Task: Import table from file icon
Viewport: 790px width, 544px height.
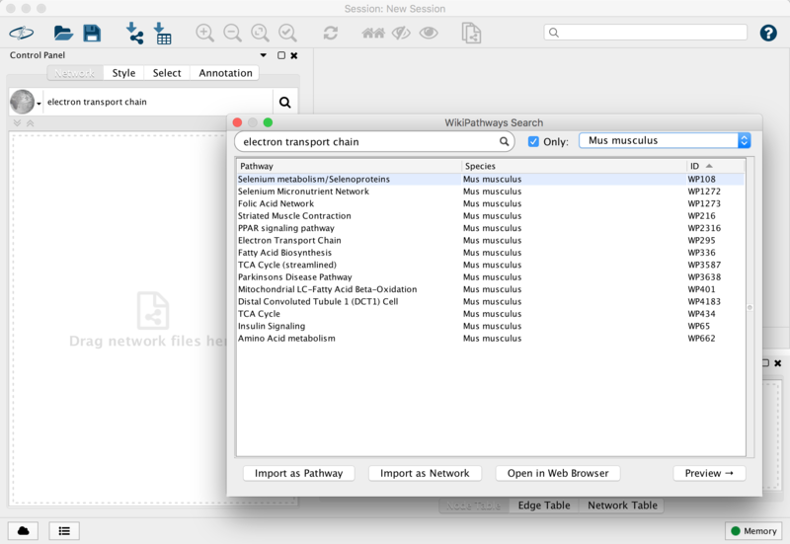Action: pyautogui.click(x=163, y=34)
